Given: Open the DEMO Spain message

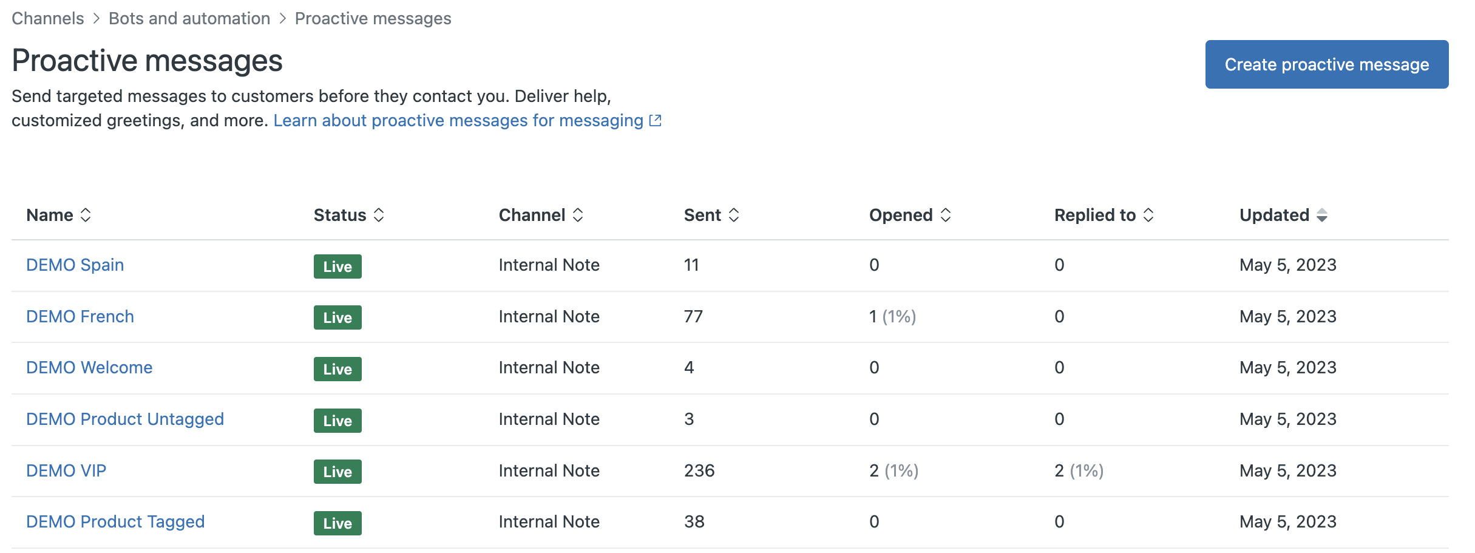Looking at the screenshot, I should (75, 265).
